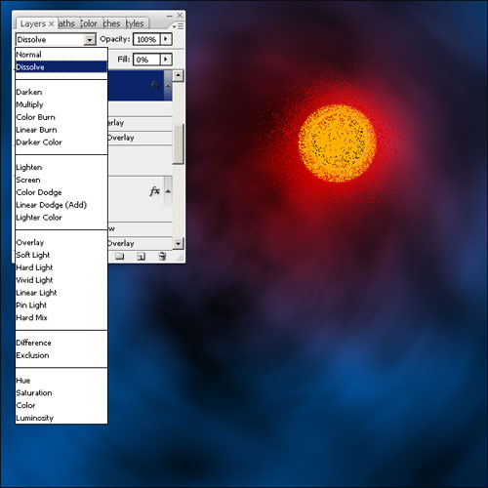Create a new group with folder icon
The width and height of the screenshot is (488, 488).
coord(120,256)
